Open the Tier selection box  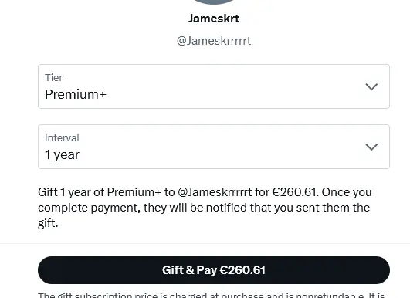point(214,86)
